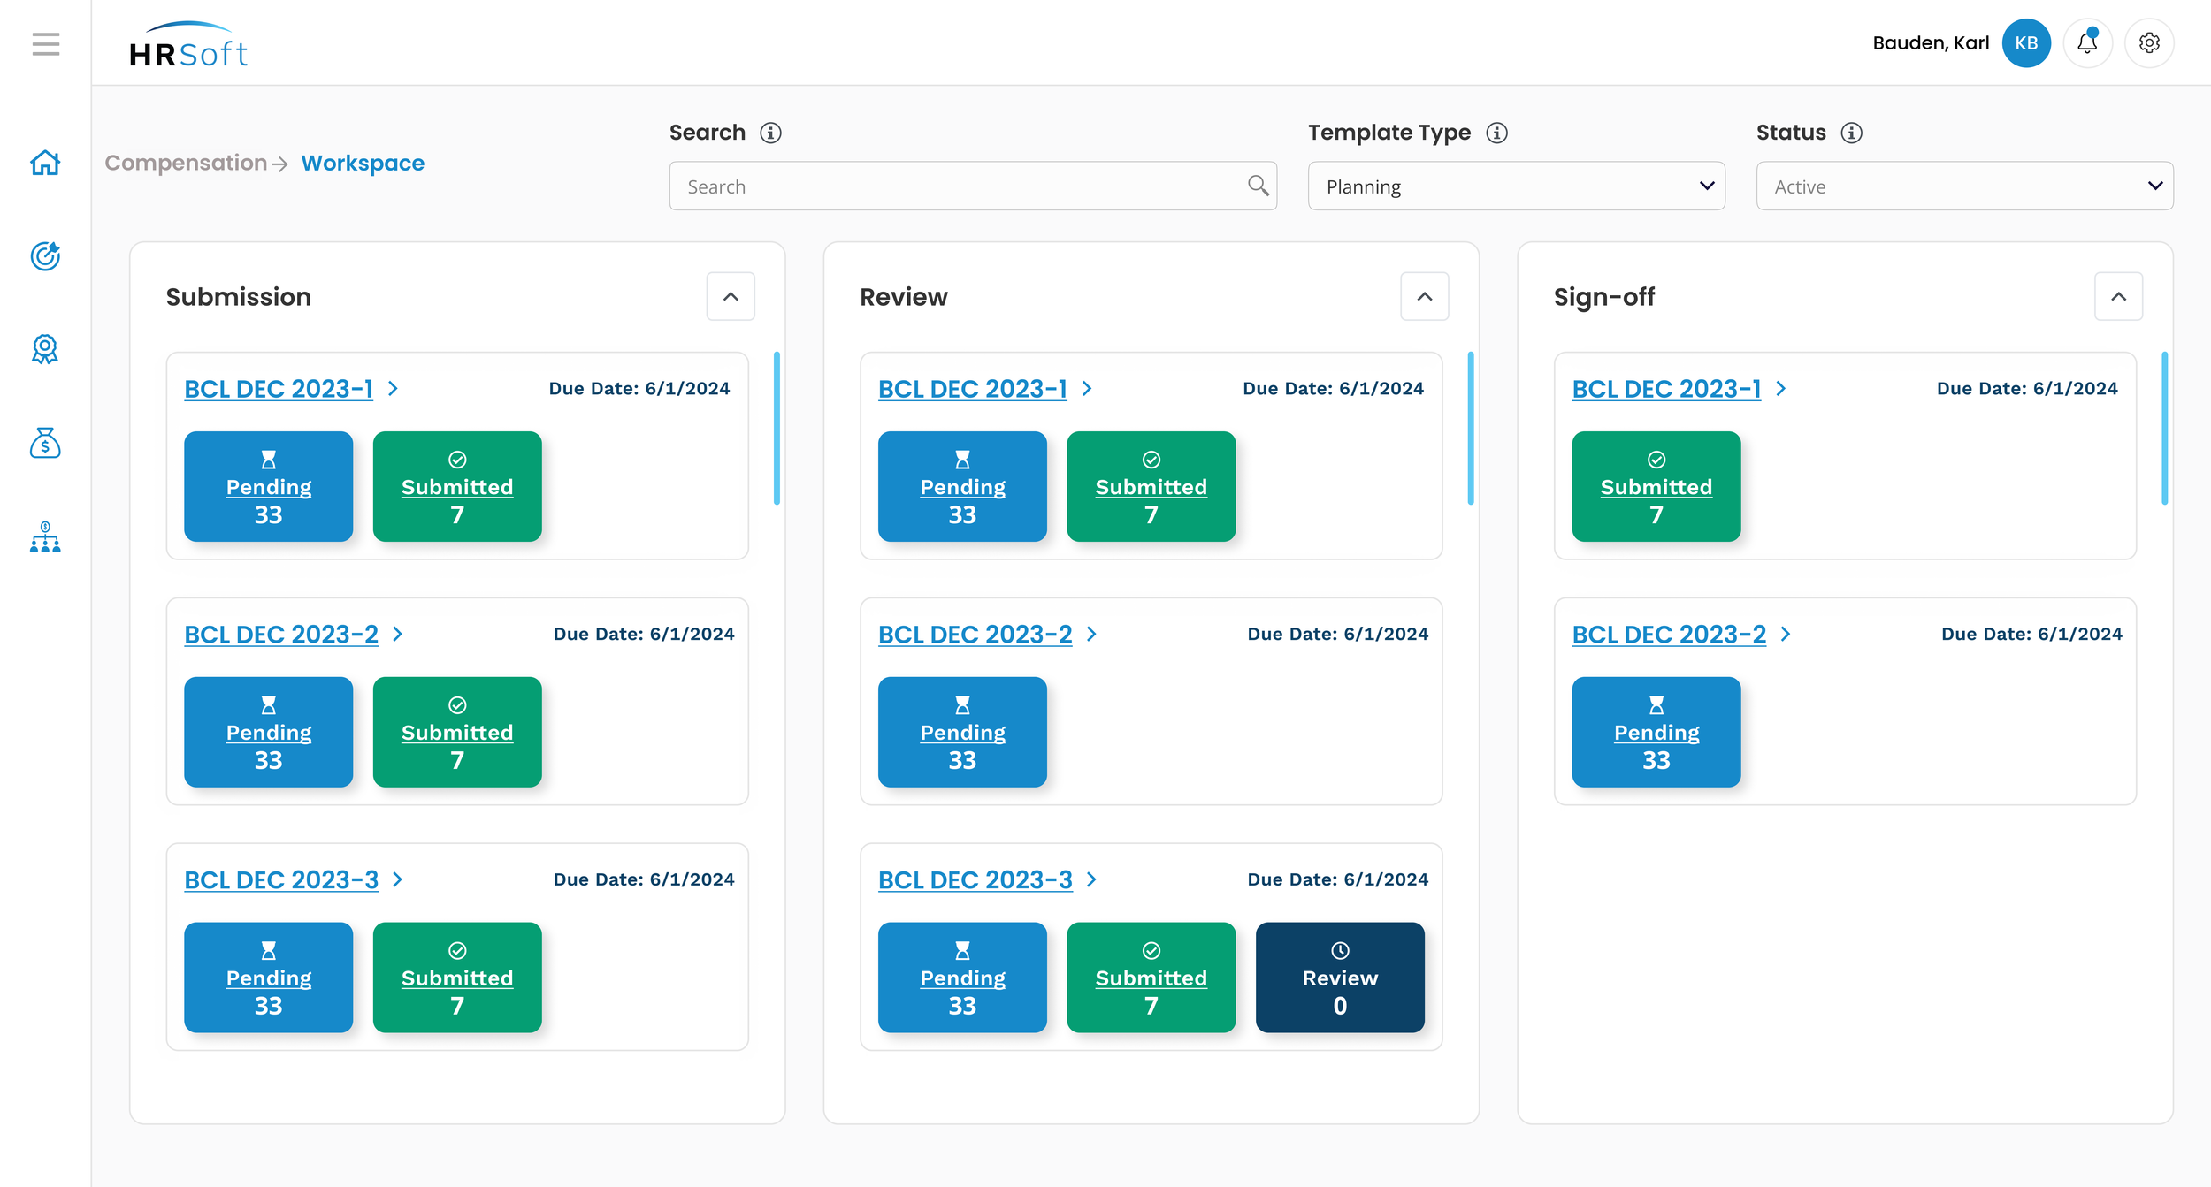2211x1187 pixels.
Task: Open BCL DEC 2023-3 link under Review
Action: 975,880
